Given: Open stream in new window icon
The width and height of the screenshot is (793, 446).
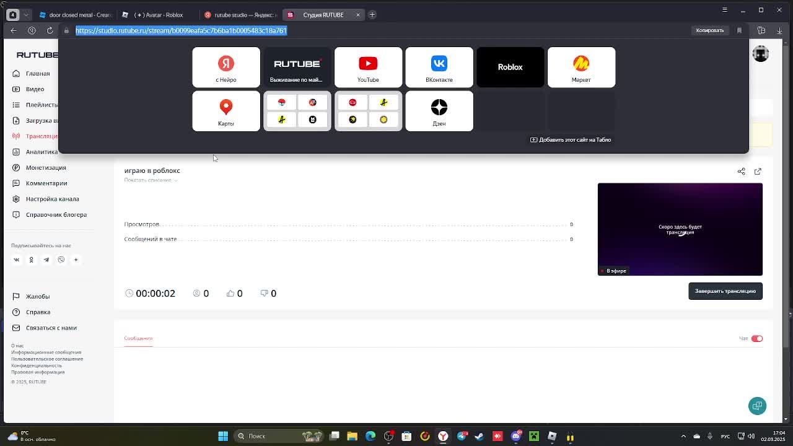Looking at the screenshot, I should click(758, 172).
